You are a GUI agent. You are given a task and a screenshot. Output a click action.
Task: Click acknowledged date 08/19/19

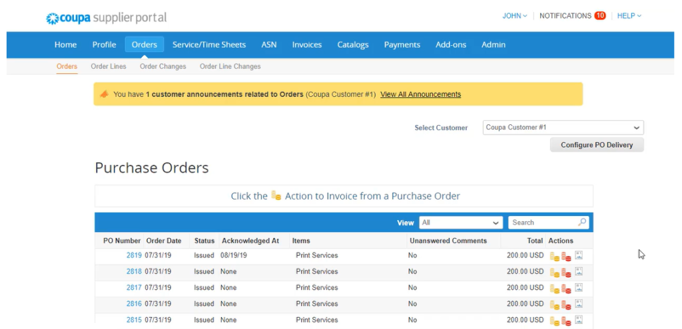click(x=234, y=255)
